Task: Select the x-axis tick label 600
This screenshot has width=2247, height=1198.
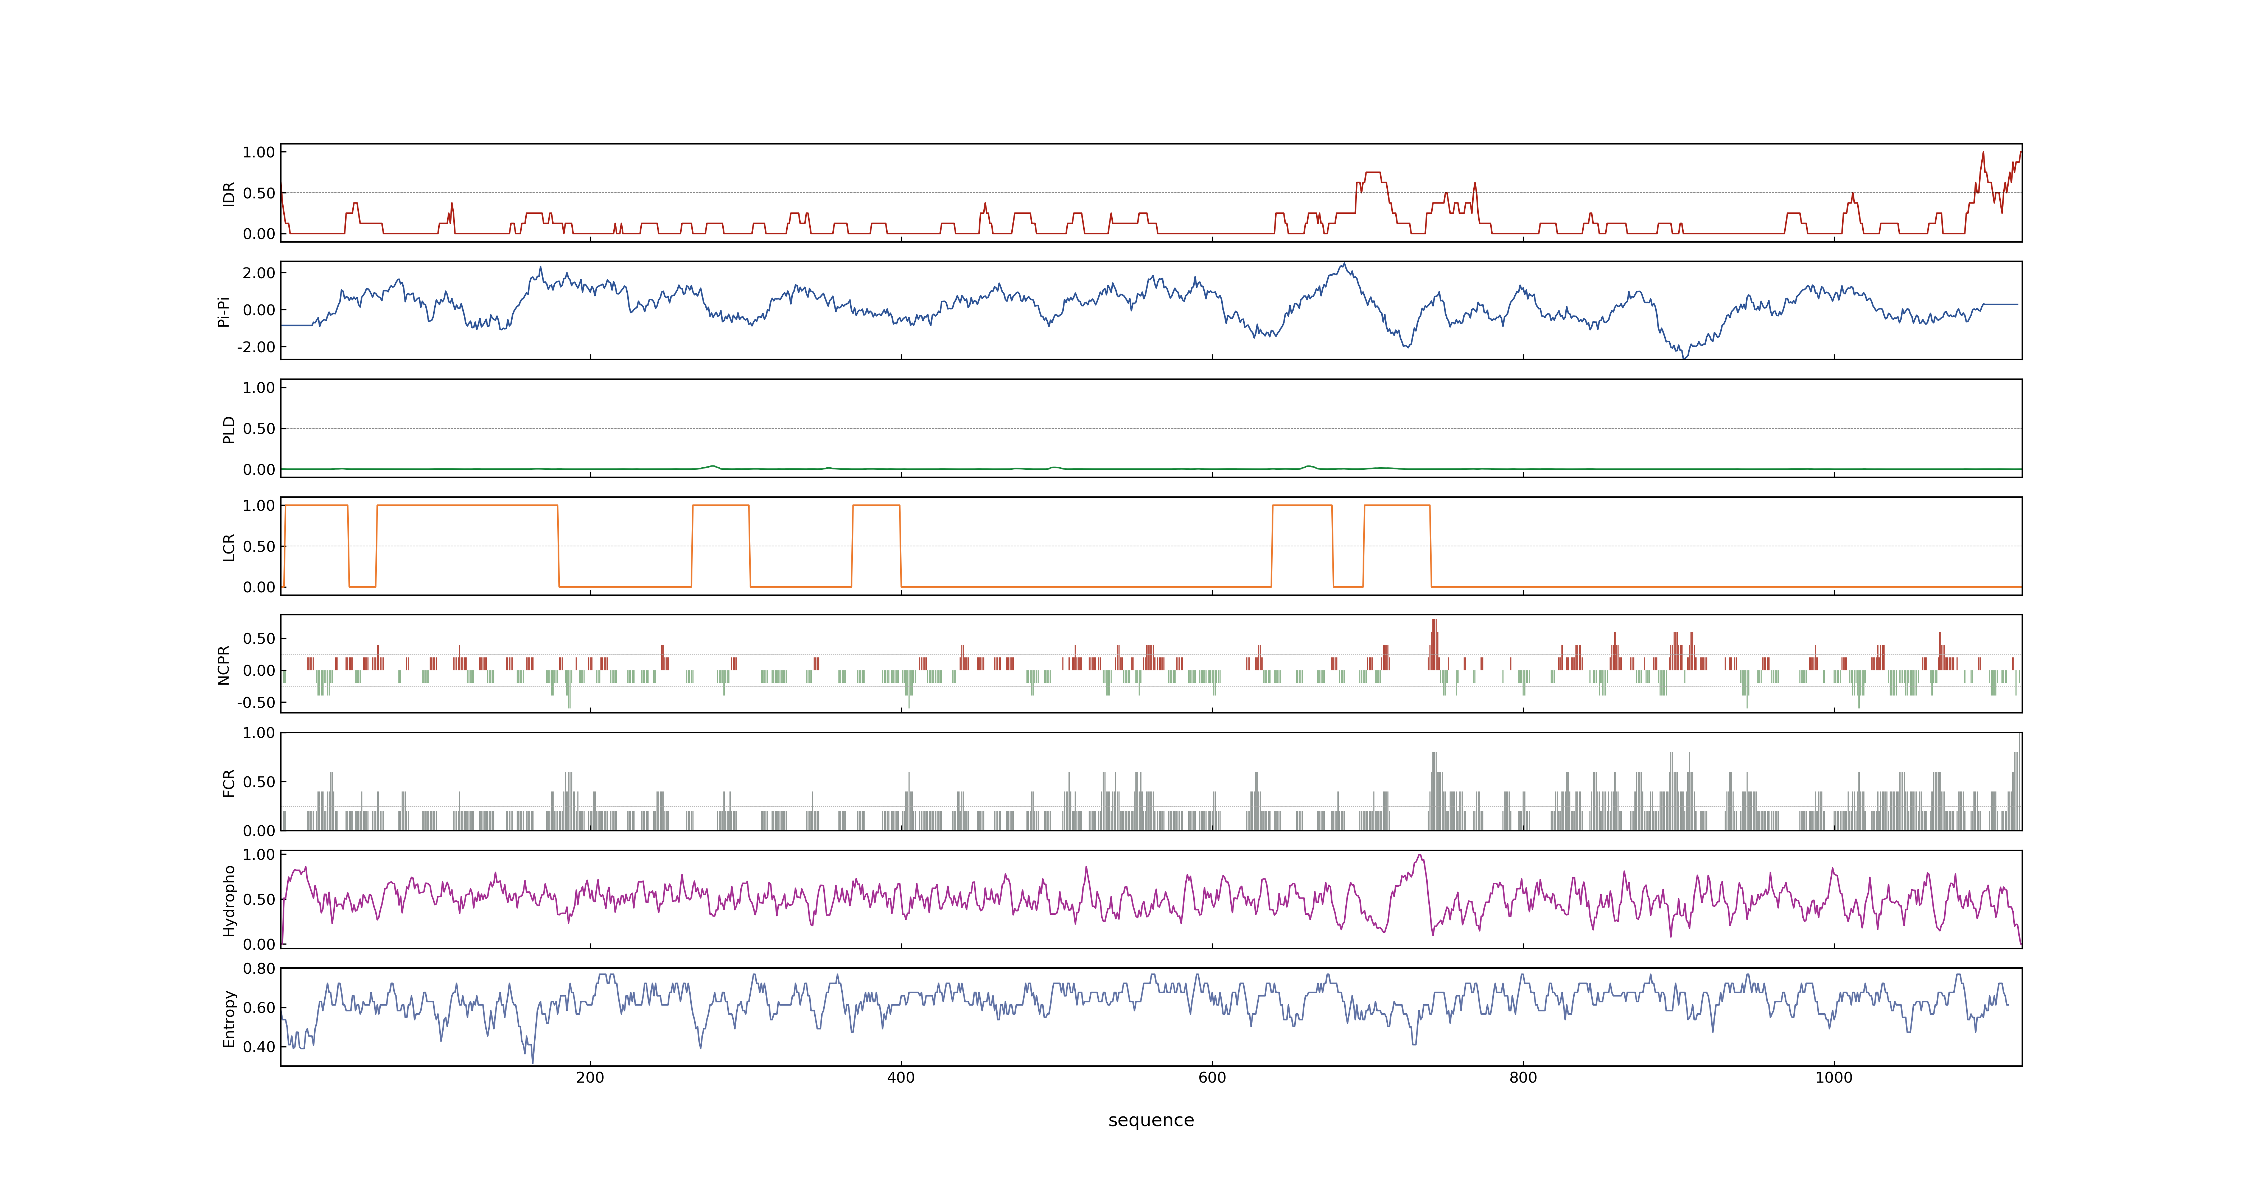Action: click(1212, 1078)
